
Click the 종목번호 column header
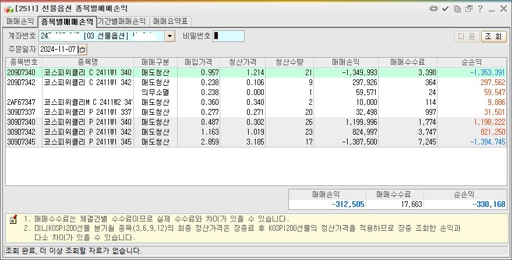click(x=23, y=62)
